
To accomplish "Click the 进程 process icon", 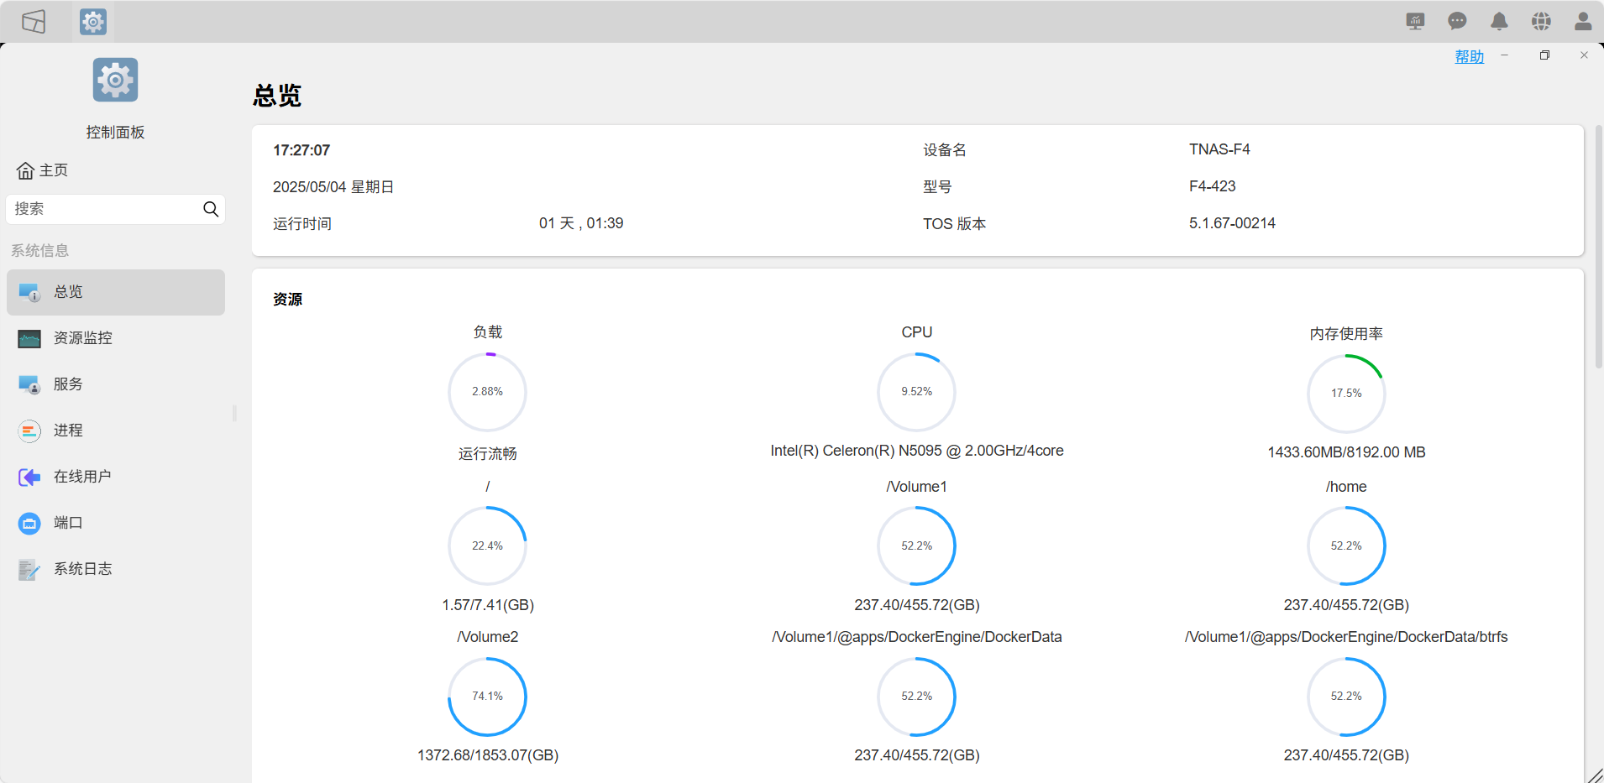I will pyautogui.click(x=29, y=431).
